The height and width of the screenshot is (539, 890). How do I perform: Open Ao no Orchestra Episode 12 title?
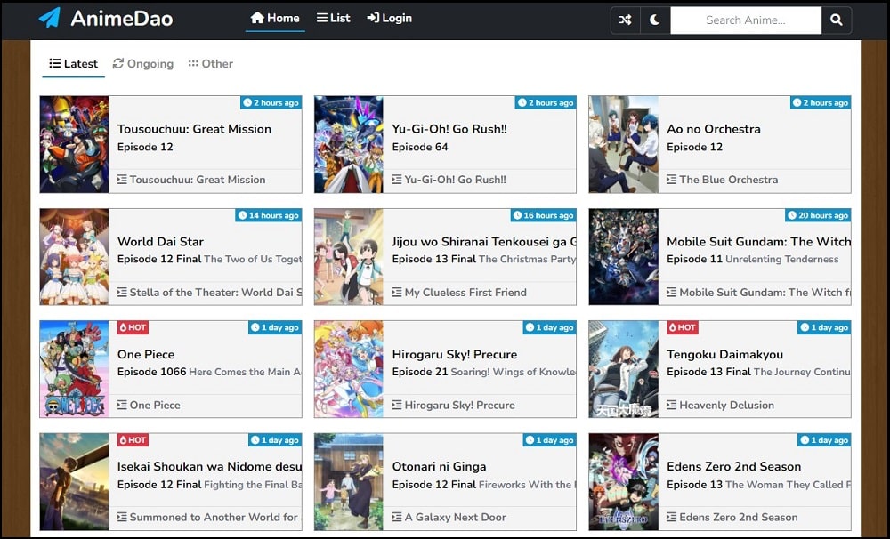pyautogui.click(x=714, y=129)
